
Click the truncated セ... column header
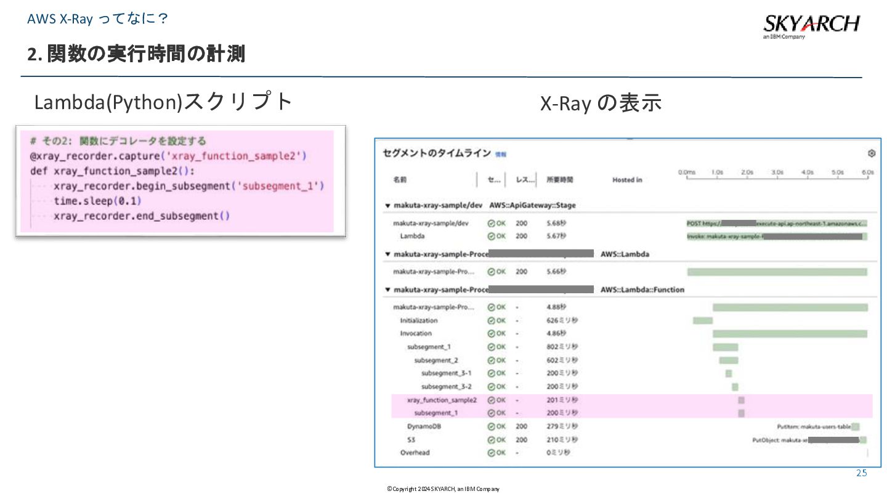[493, 180]
